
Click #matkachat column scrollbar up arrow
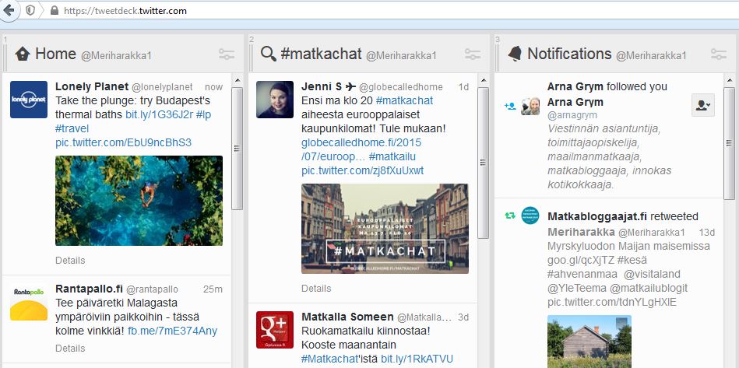point(483,80)
